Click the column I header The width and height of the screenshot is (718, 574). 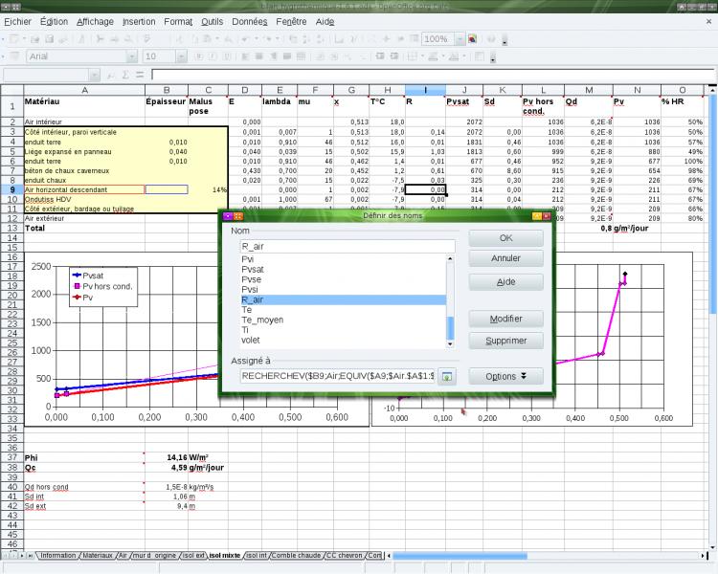click(425, 90)
